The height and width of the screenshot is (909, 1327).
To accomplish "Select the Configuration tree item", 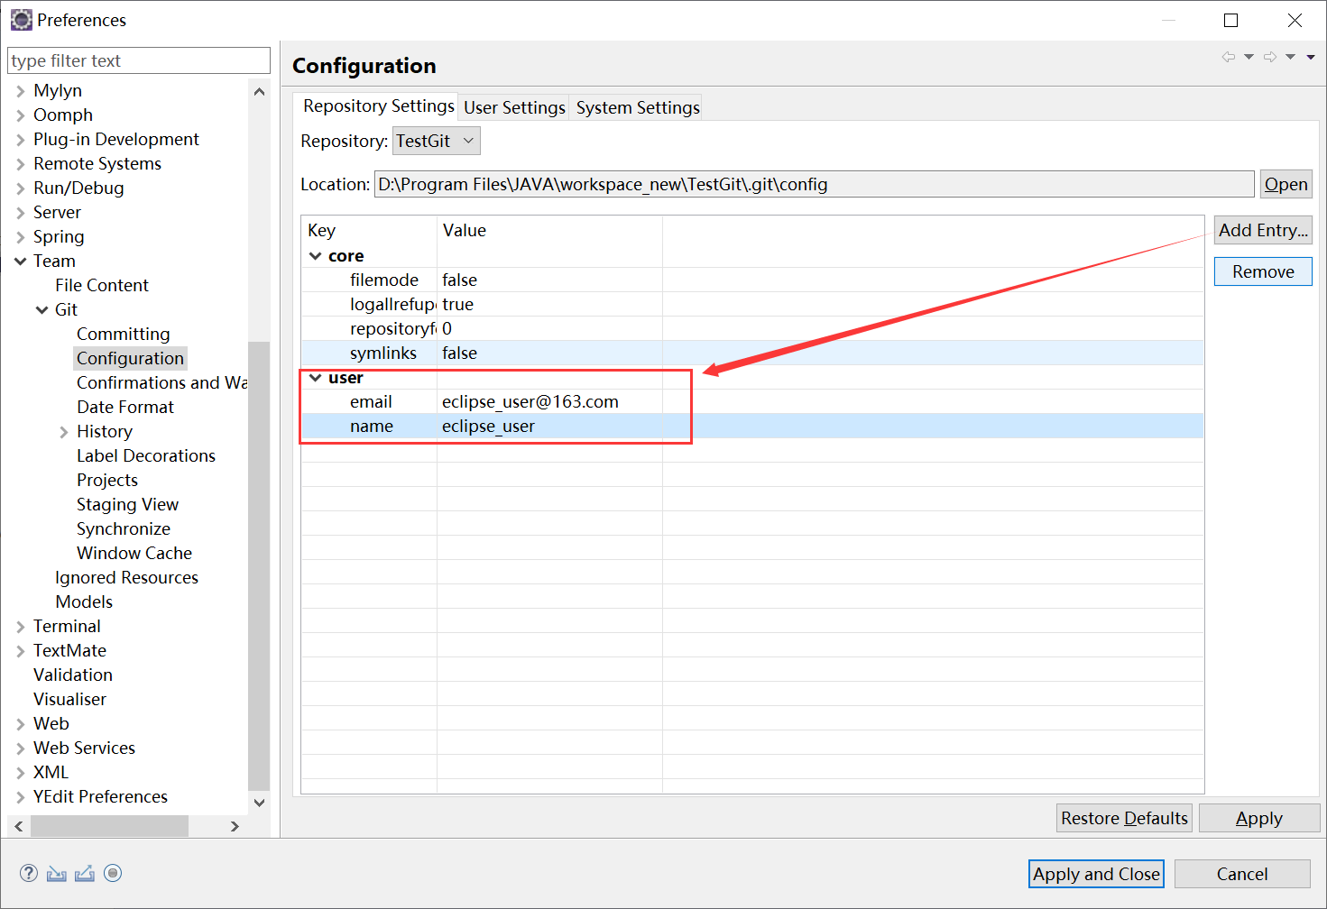I will pyautogui.click(x=130, y=358).
